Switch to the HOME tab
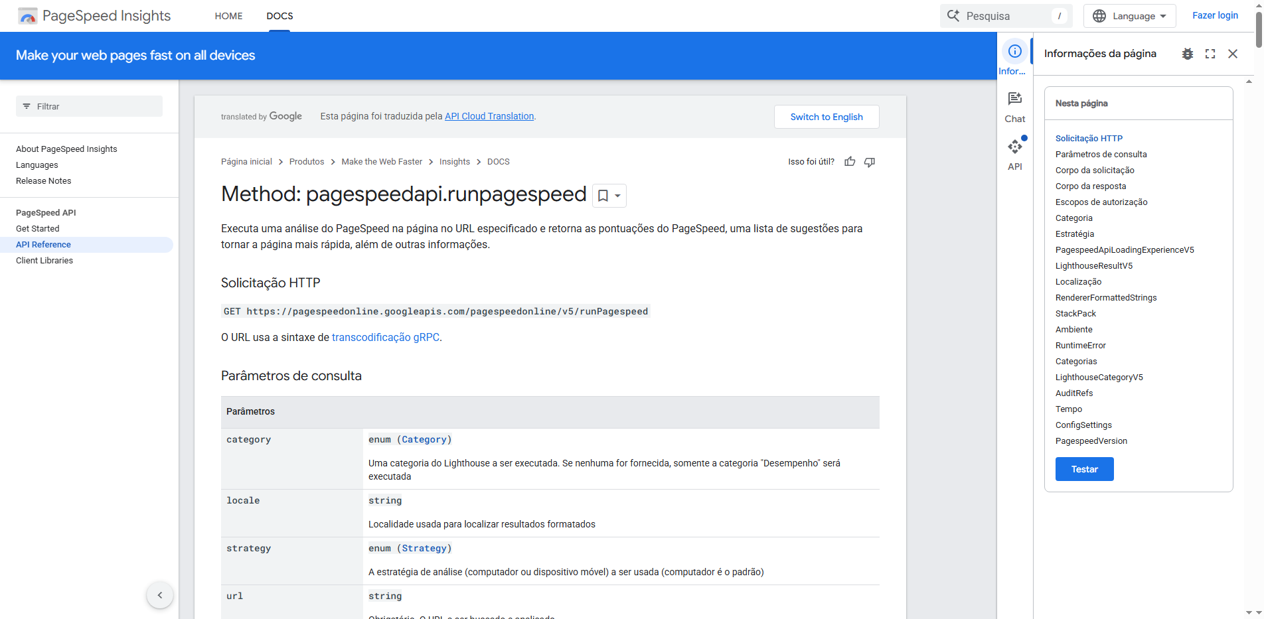This screenshot has width=1264, height=619. 228,15
